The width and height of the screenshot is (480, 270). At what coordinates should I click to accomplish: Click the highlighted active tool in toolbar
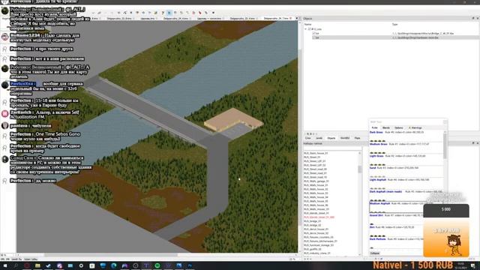pyautogui.click(x=169, y=13)
